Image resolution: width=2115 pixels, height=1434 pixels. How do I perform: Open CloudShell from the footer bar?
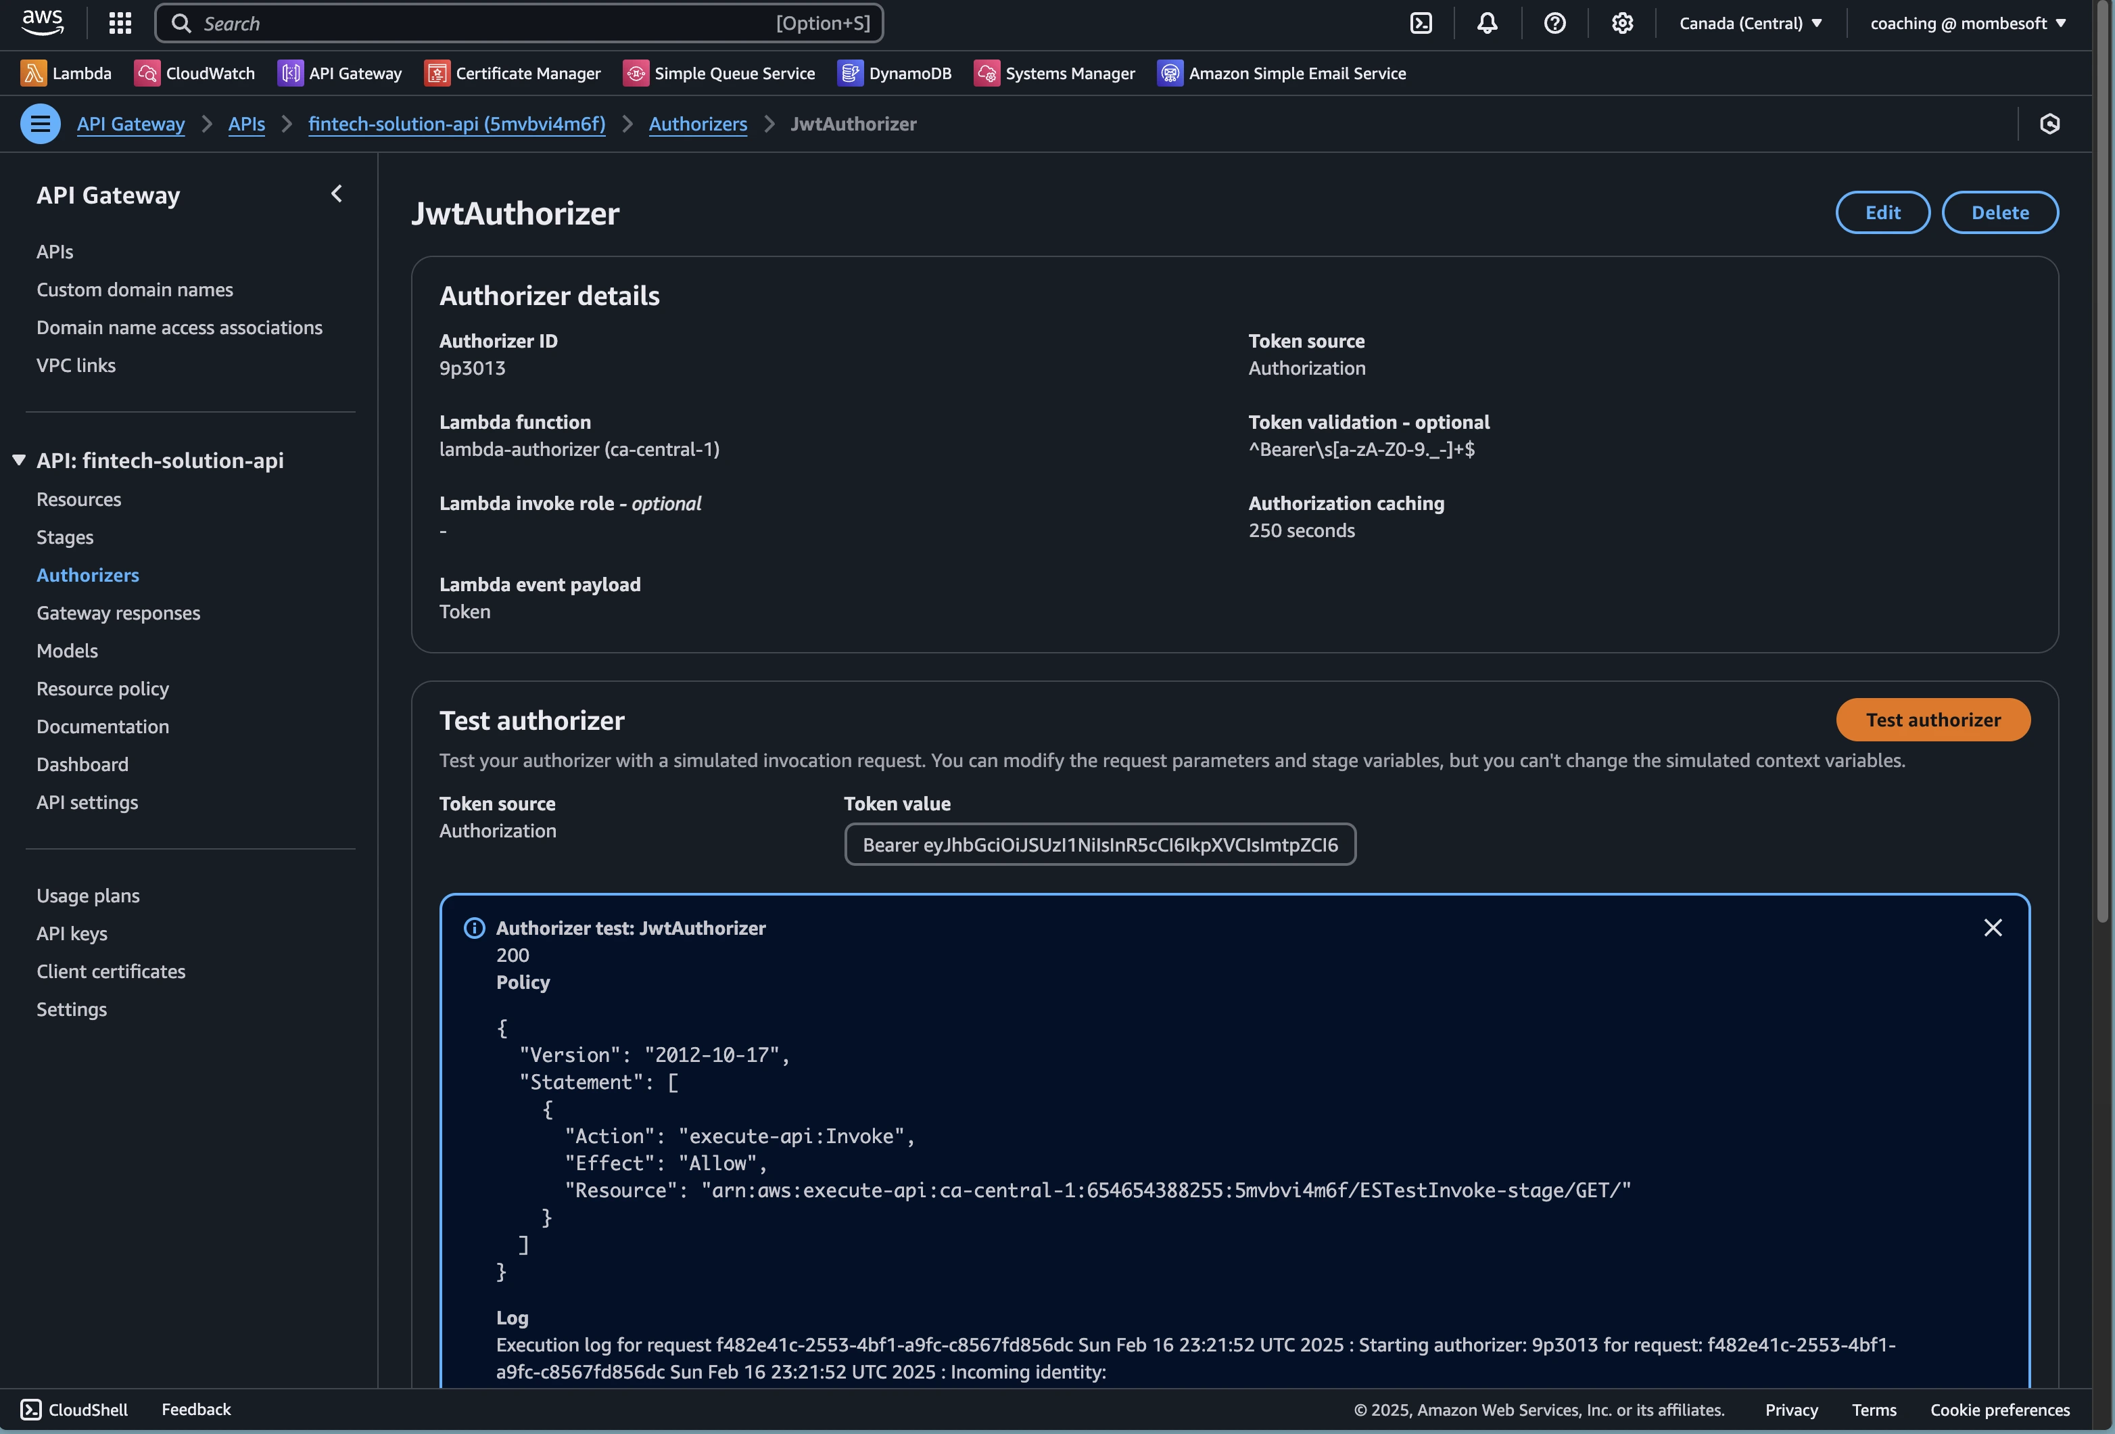[x=74, y=1410]
